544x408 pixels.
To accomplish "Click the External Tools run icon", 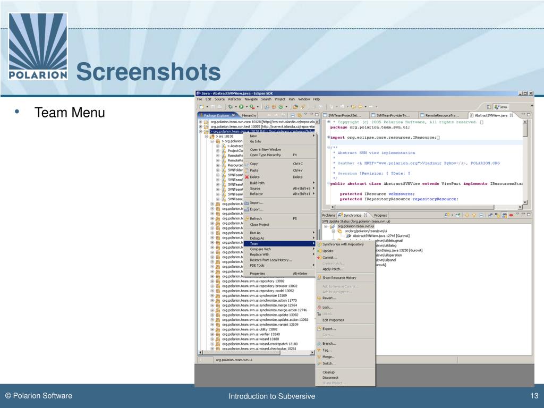I will click(252, 107).
